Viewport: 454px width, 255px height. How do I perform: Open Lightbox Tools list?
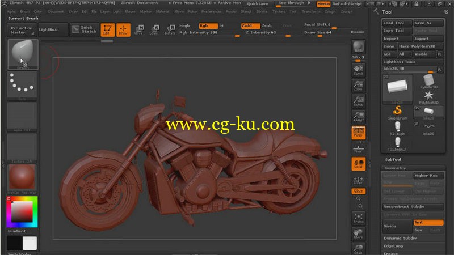tap(413, 62)
